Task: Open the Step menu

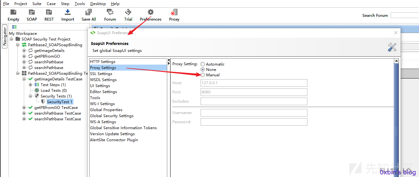Action: click(x=65, y=4)
